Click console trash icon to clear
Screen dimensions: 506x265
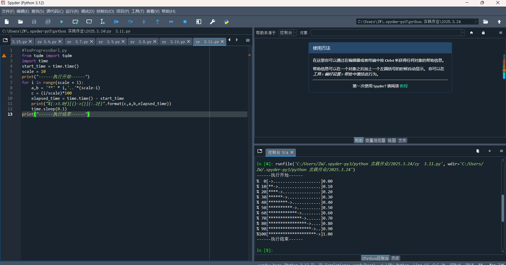point(478,151)
